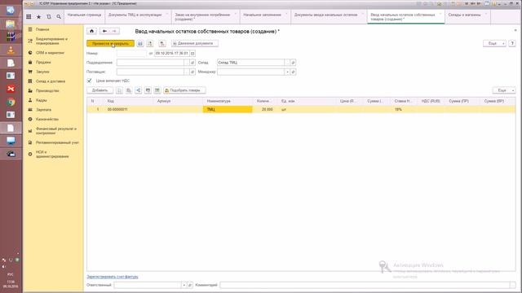Image resolution: width=522 pixels, height=293 pixels.
Task: Expand the Еще menu above the goods table
Action: pos(504,90)
